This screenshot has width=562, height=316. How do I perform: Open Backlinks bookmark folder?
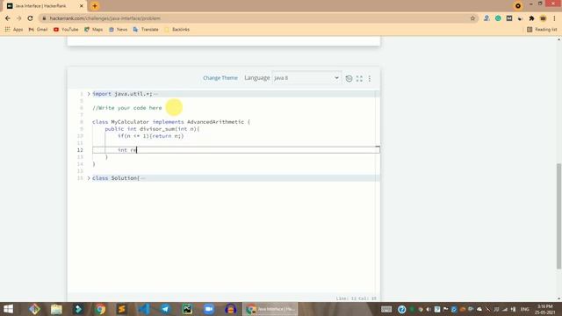point(177,29)
